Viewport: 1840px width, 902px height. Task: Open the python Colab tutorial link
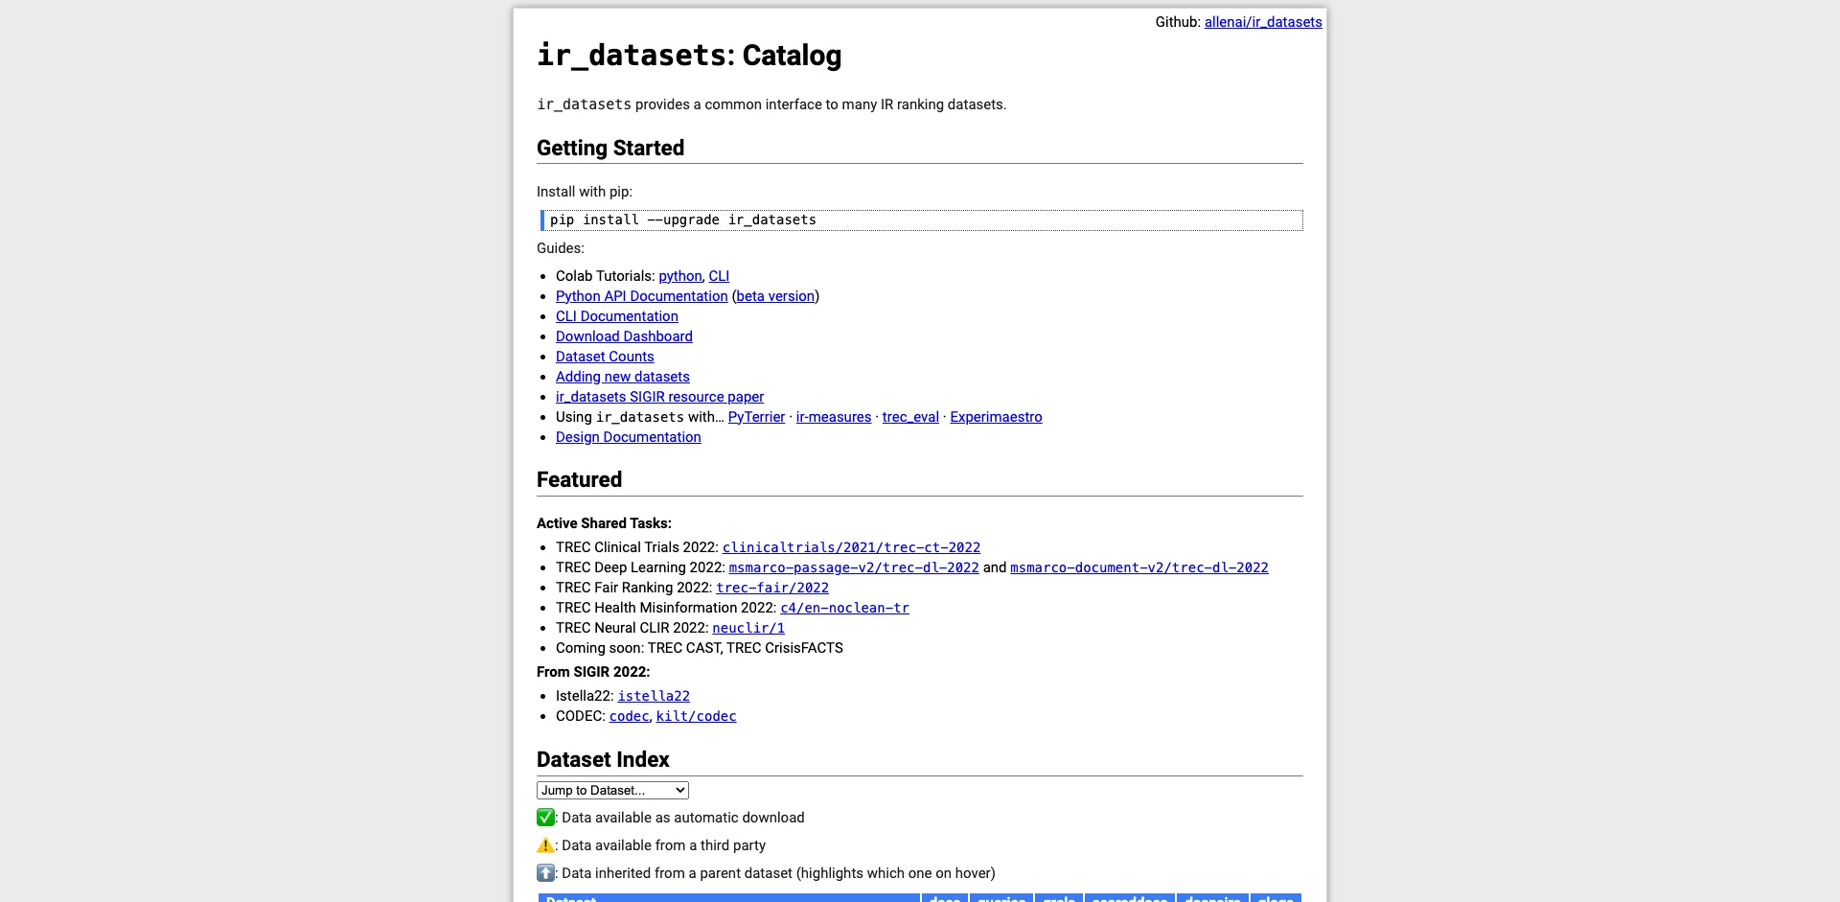680,276
